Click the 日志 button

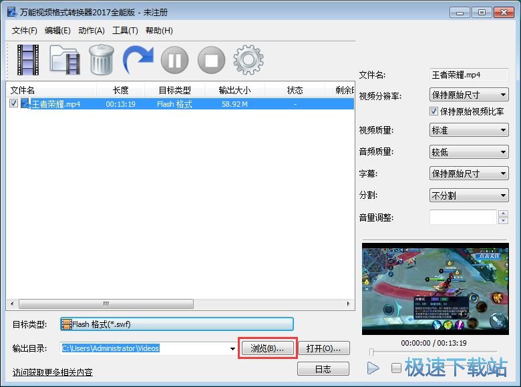[x=323, y=369]
